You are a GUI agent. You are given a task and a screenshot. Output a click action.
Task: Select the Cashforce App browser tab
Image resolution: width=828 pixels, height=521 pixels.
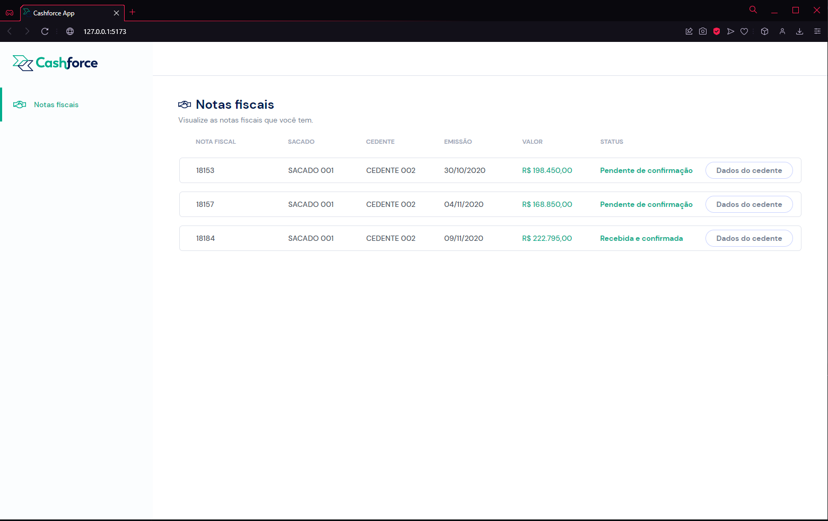(72, 13)
